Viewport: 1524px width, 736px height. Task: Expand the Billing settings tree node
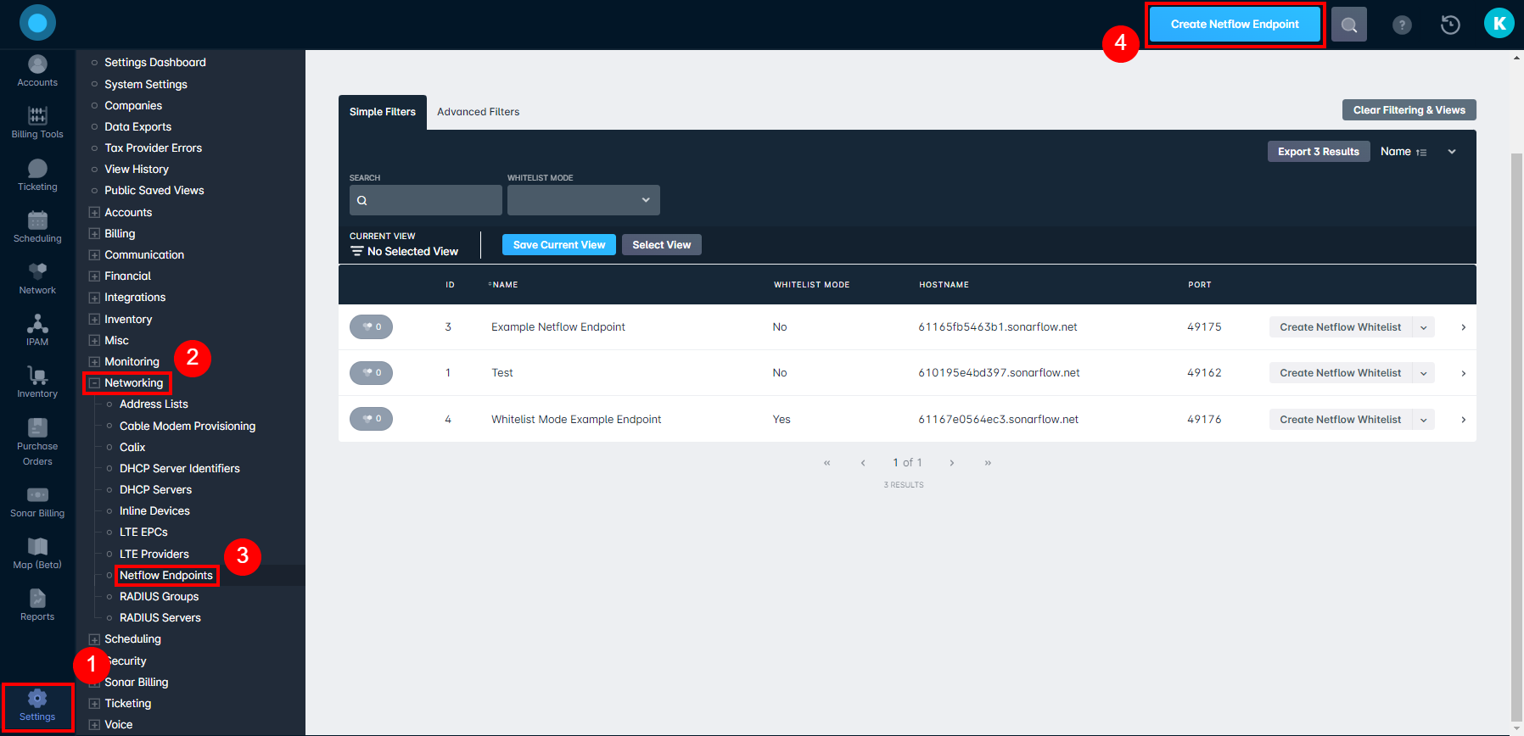[x=94, y=234]
